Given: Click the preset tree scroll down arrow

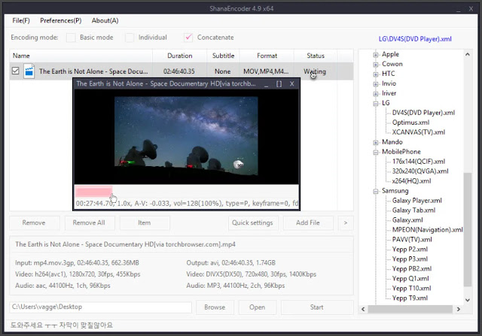Looking at the screenshot, I should click(x=467, y=300).
